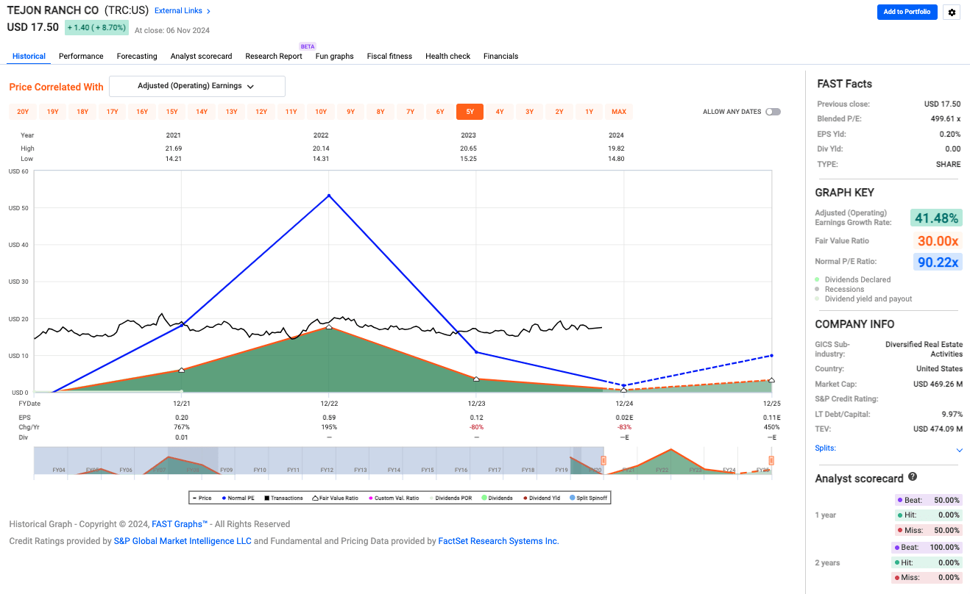Select the Dividend Yld red dot icon
The height and width of the screenshot is (594, 970).
525,498
